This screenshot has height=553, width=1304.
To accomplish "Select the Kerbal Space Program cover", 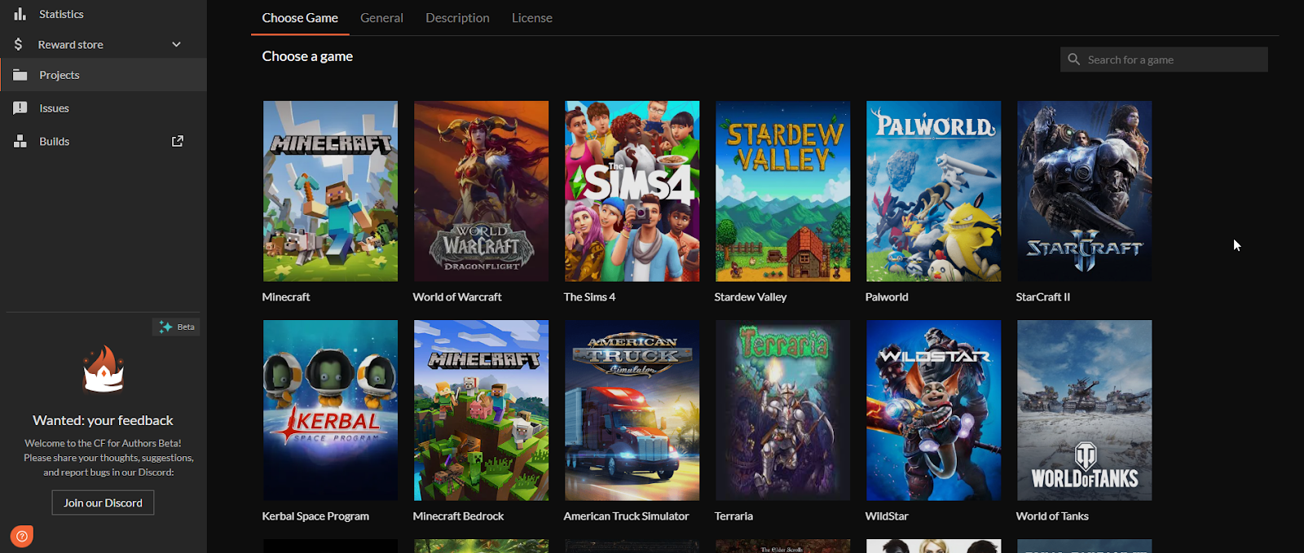I will [x=330, y=410].
